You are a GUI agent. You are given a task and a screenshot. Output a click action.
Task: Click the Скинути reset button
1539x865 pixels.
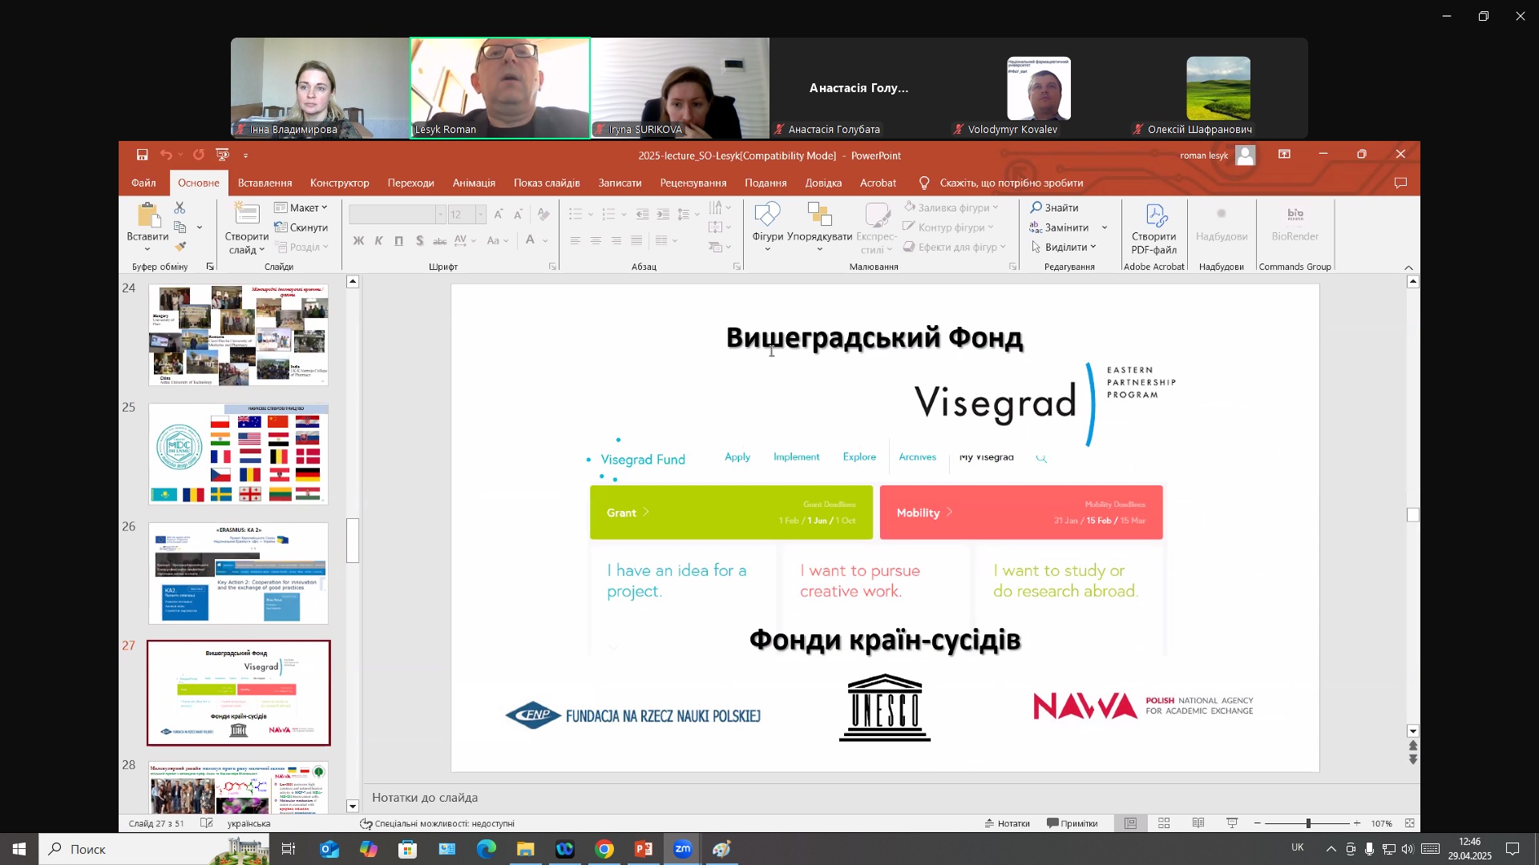coord(301,227)
